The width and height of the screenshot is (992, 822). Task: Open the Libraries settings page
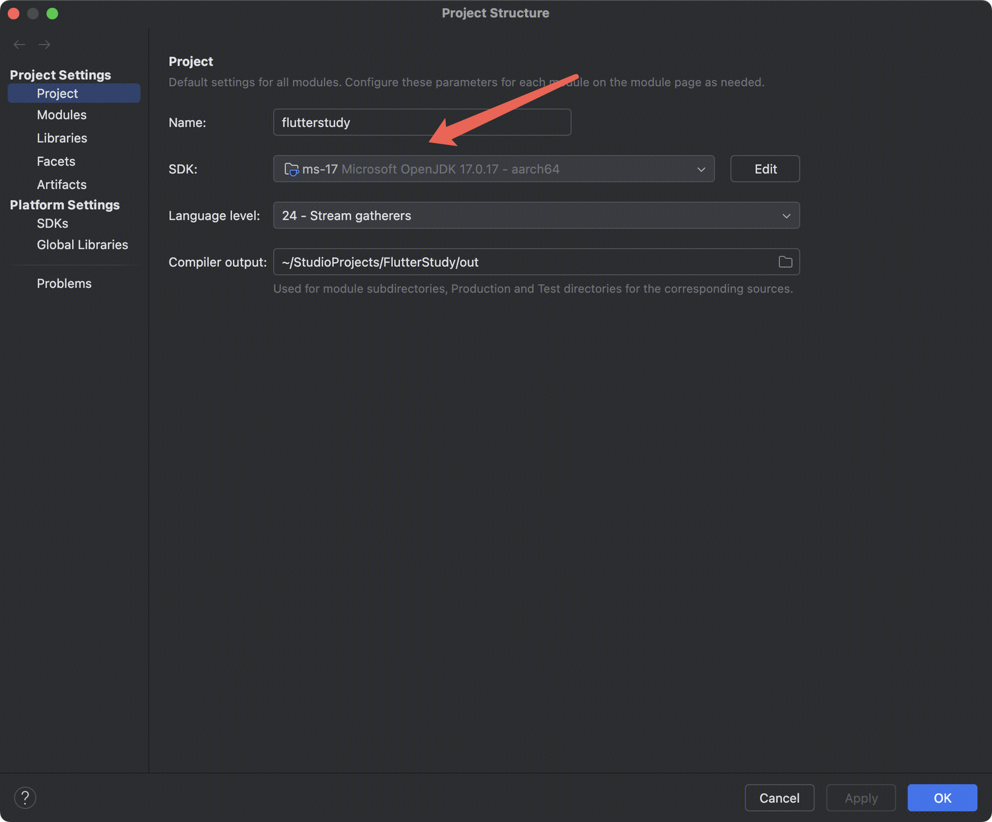pos(62,138)
